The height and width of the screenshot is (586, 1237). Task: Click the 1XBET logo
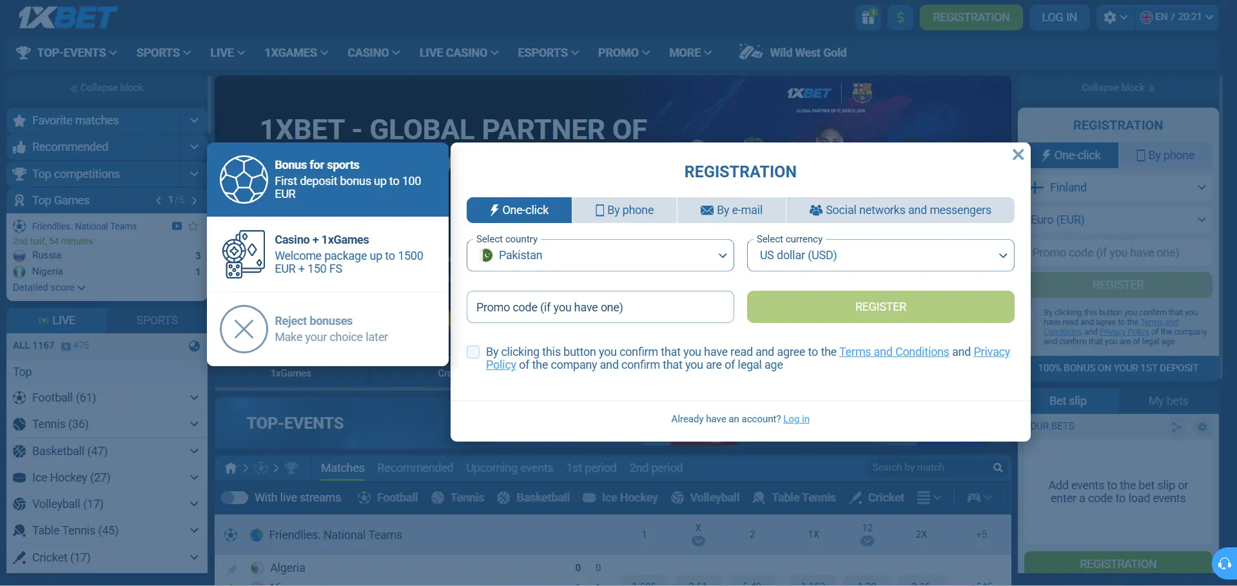pos(68,17)
